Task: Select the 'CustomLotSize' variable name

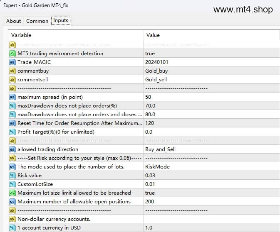Action: 35,184
